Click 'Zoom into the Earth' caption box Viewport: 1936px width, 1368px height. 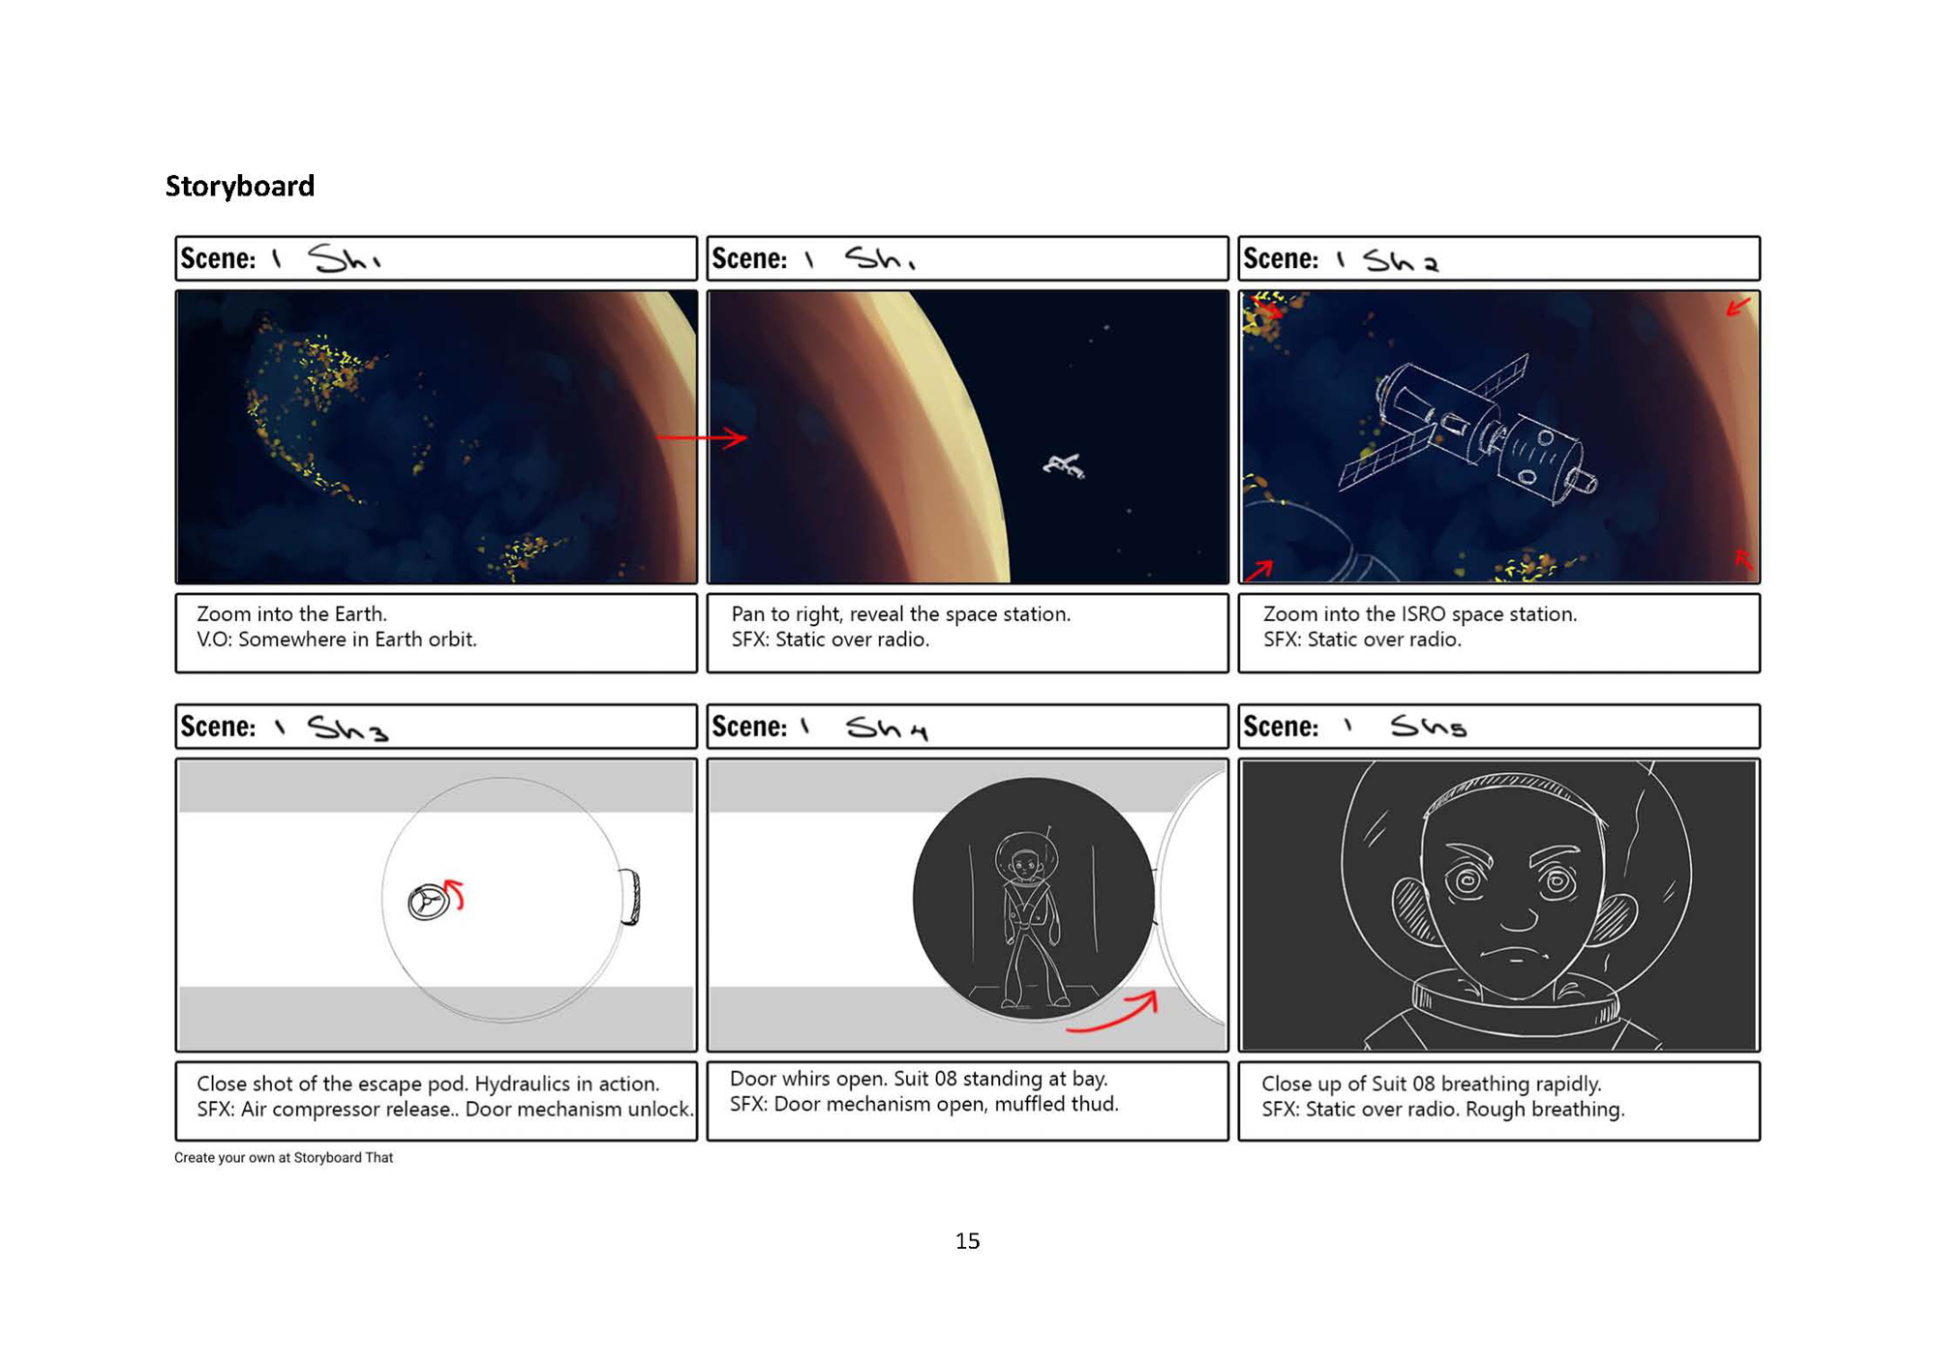click(436, 633)
